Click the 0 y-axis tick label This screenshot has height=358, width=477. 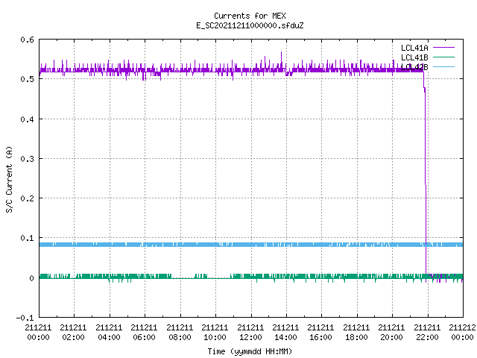(31, 278)
